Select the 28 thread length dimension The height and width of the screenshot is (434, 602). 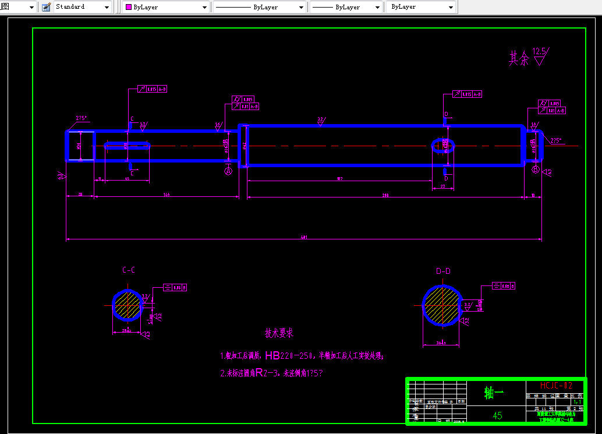[80, 195]
